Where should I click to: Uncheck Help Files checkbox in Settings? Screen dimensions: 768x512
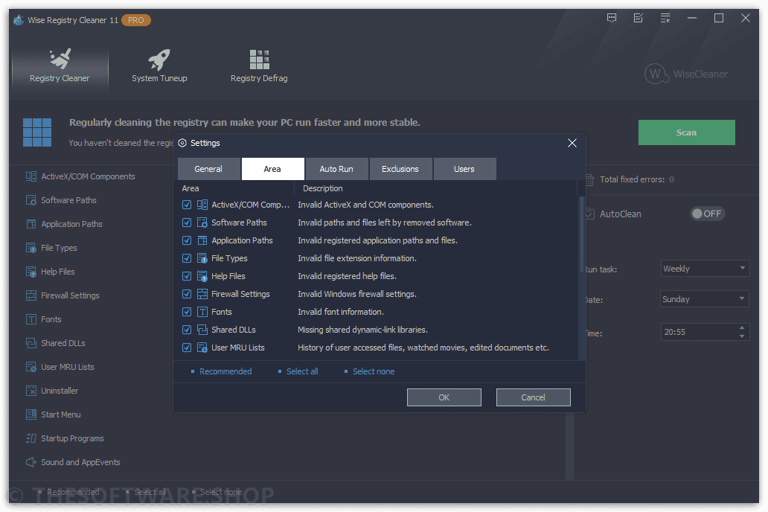[x=187, y=276]
